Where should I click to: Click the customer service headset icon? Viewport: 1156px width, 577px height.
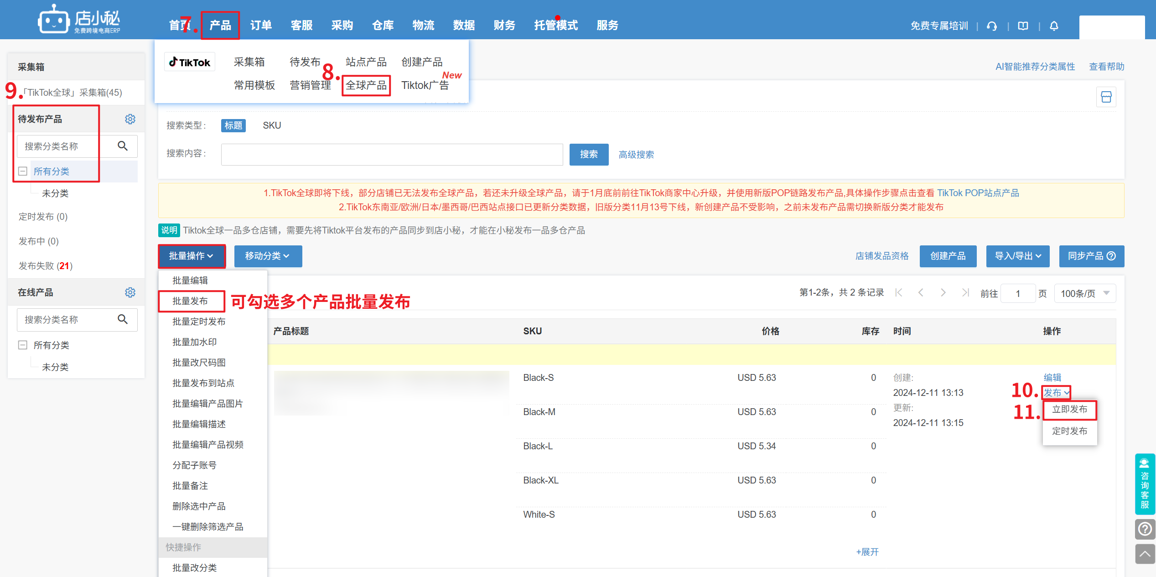click(991, 26)
